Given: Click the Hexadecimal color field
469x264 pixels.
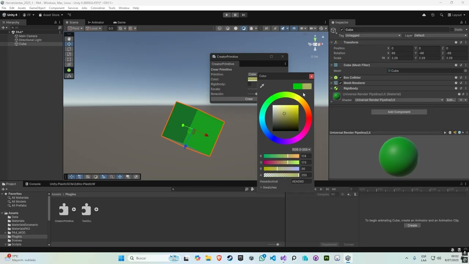Looking at the screenshot, I should click(x=301, y=181).
